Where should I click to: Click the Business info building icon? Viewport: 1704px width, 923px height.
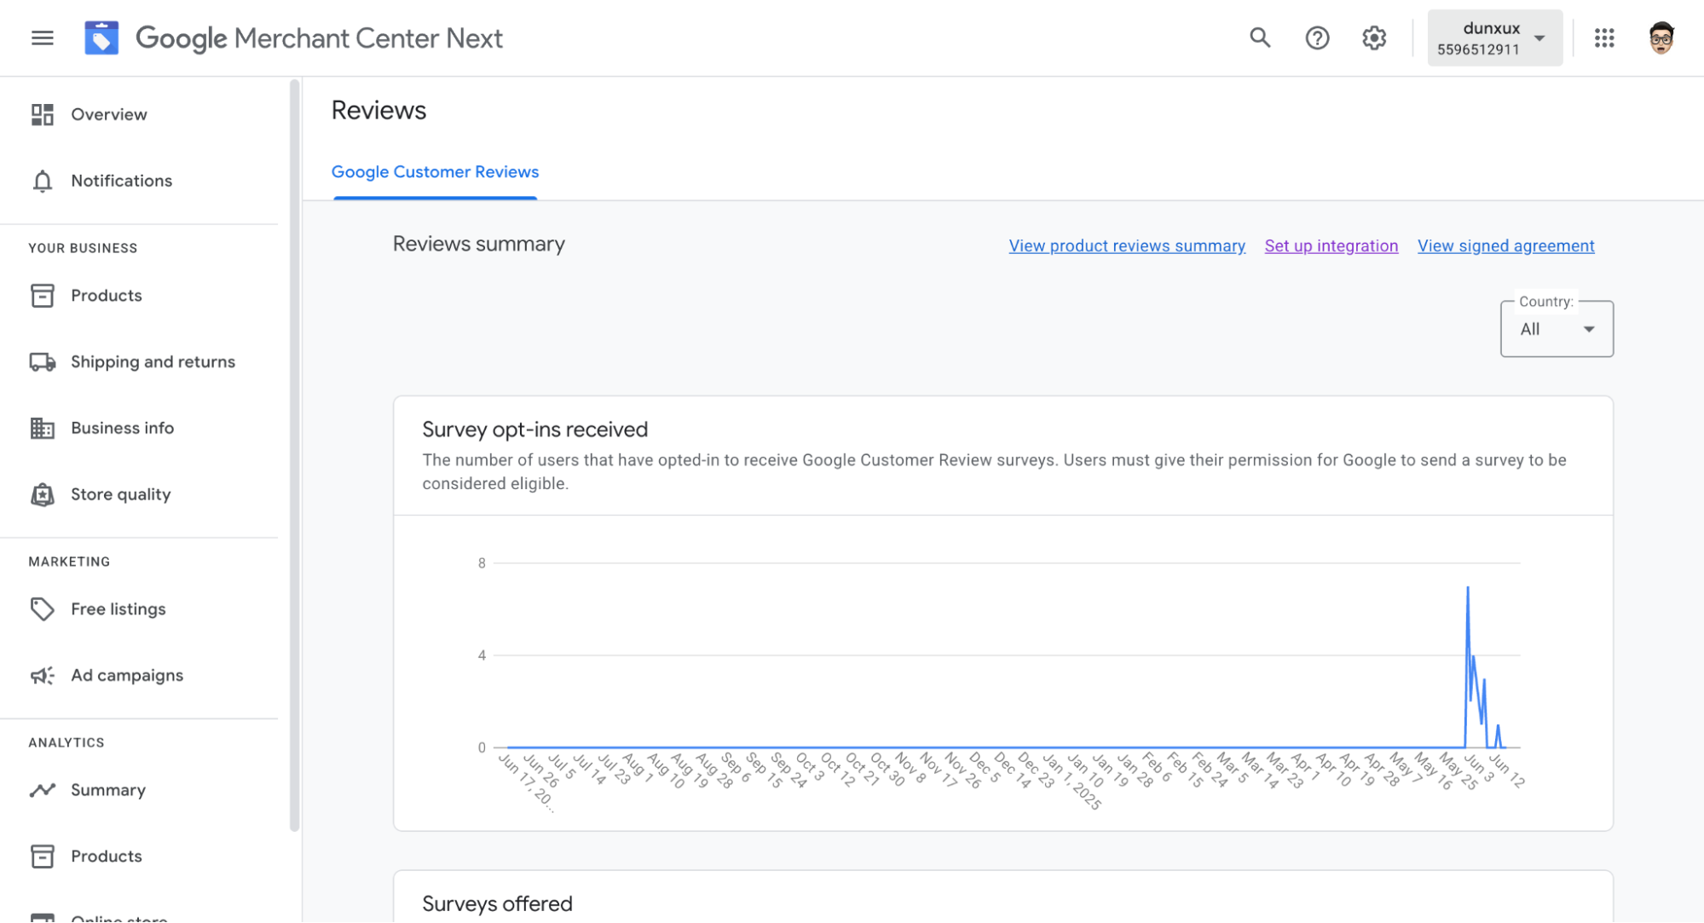pyautogui.click(x=43, y=428)
